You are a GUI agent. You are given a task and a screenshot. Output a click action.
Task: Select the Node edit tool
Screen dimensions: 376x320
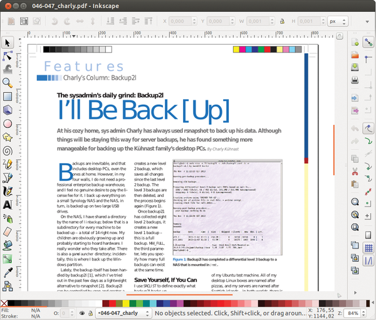(8, 56)
